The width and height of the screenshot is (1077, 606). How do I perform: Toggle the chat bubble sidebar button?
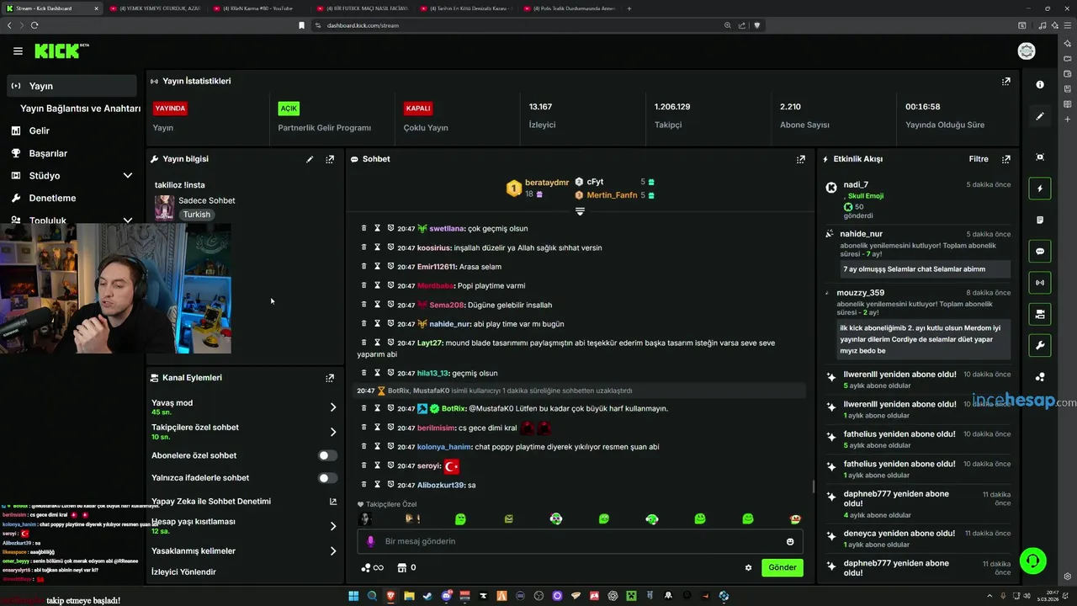[x=1040, y=251]
